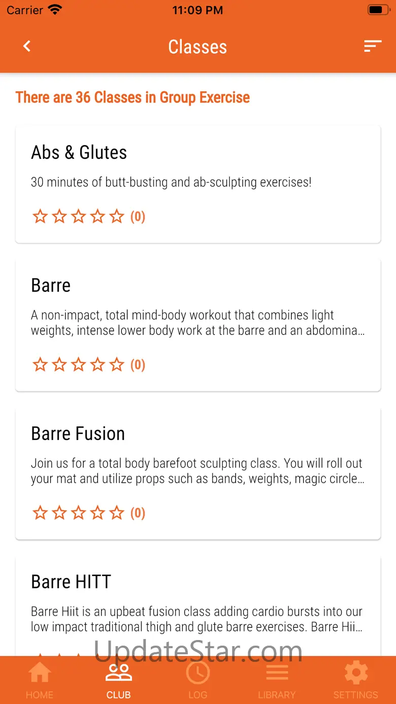
Task: Open the Abs & Glutes class
Action: pos(79,152)
